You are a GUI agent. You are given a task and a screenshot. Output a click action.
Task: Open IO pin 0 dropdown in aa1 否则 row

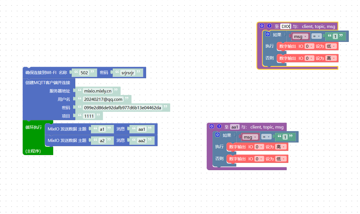259,159
